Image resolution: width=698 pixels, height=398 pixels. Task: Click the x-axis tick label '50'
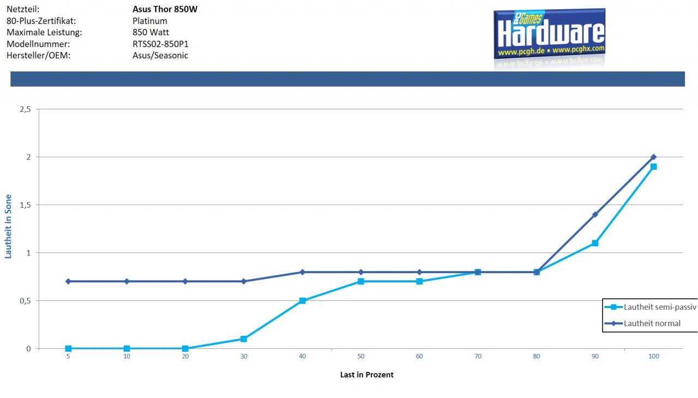click(361, 356)
